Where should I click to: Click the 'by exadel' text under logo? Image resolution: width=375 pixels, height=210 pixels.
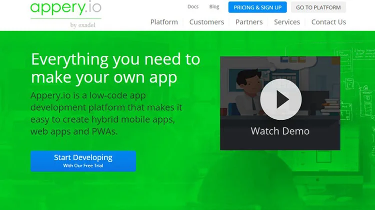tap(82, 25)
